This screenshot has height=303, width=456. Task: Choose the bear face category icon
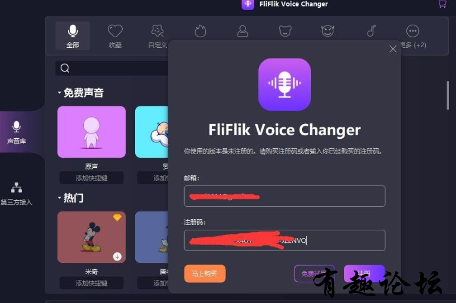285,31
